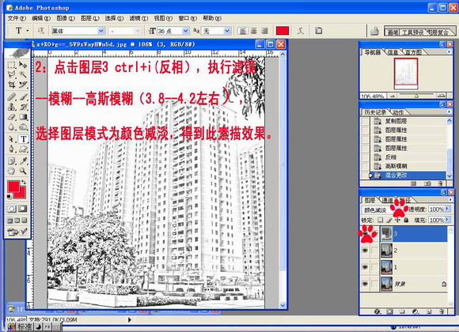Activate the Hand tool
Screen dimensions: 459x332
tap(11, 171)
